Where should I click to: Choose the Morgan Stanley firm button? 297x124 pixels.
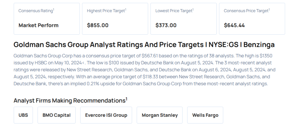pyautogui.click(x=160, y=115)
